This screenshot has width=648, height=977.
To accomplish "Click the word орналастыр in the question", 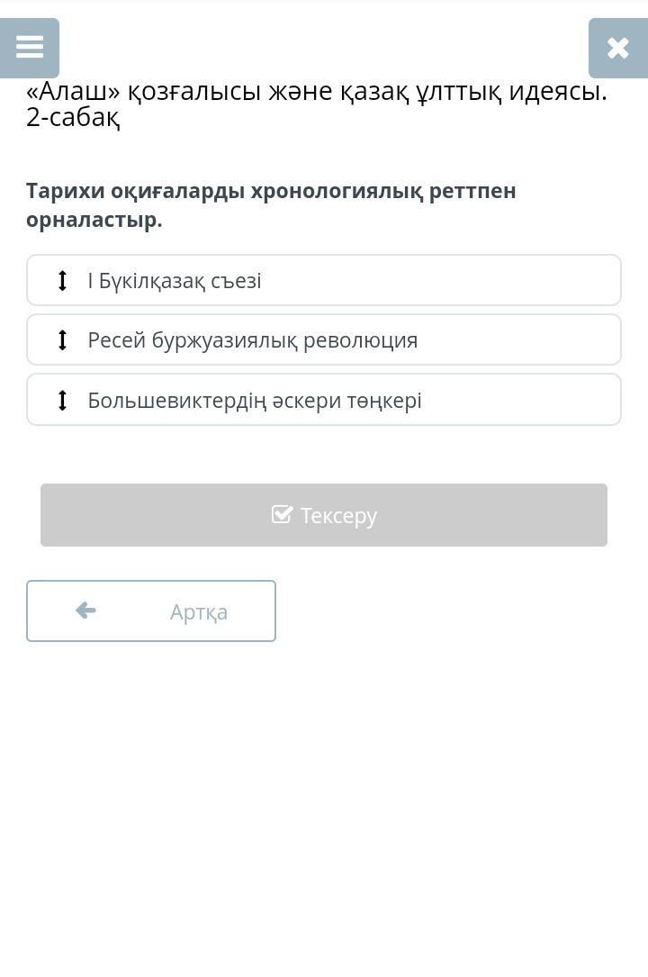I will [94, 220].
